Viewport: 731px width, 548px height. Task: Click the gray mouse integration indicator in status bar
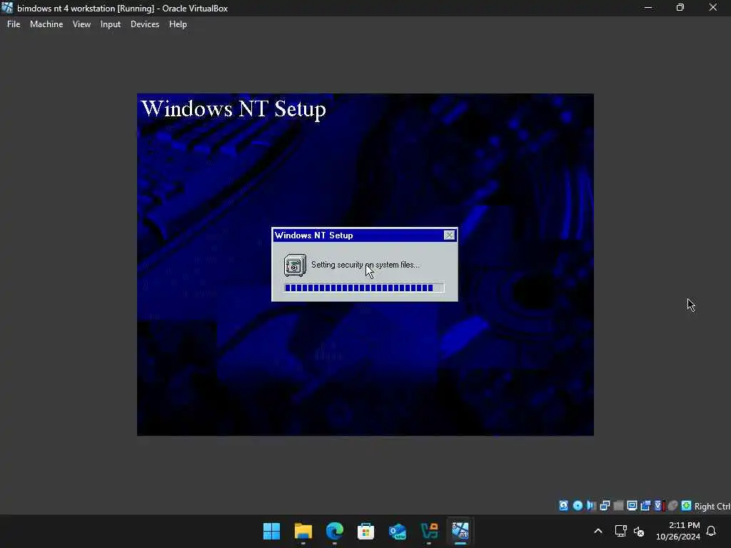tap(672, 506)
